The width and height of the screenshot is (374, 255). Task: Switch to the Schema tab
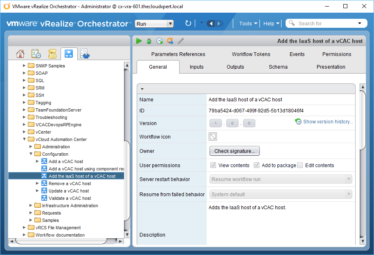(x=278, y=67)
